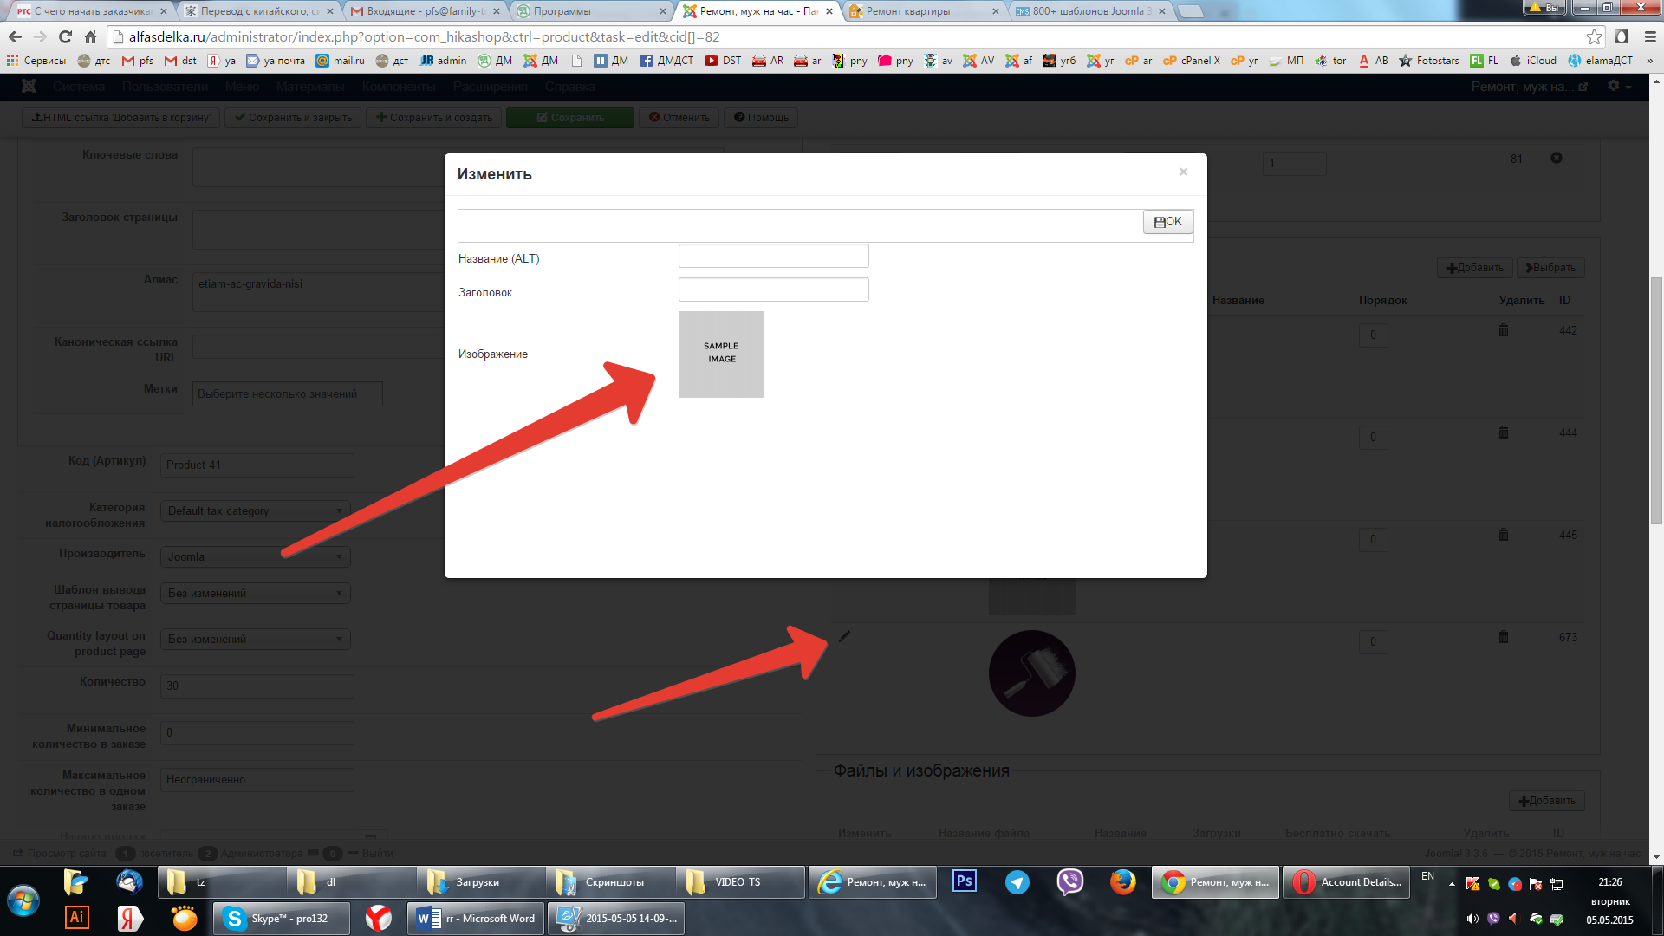
Task: Bookmark page with star icon
Action: pos(1594,36)
